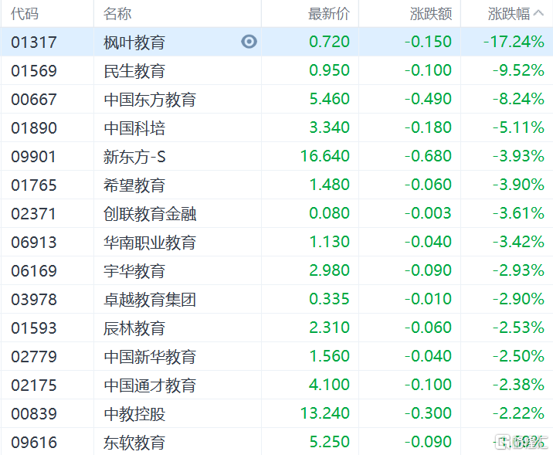553x455 pixels.
Task: Select stock code 01317
Action: click(34, 42)
